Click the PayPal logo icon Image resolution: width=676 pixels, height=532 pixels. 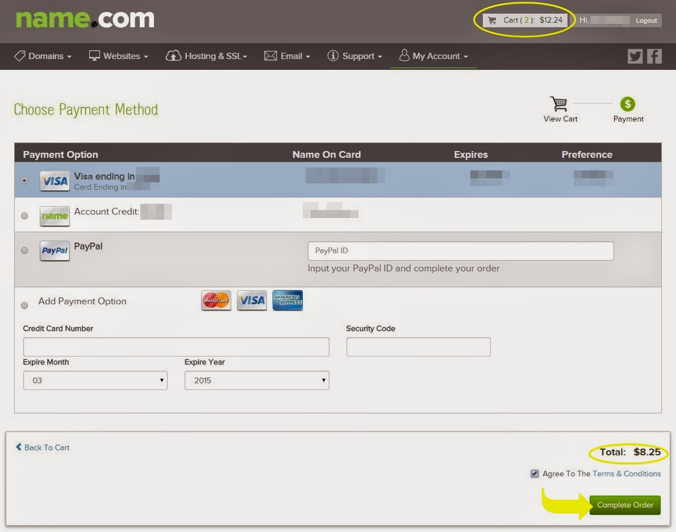point(55,251)
